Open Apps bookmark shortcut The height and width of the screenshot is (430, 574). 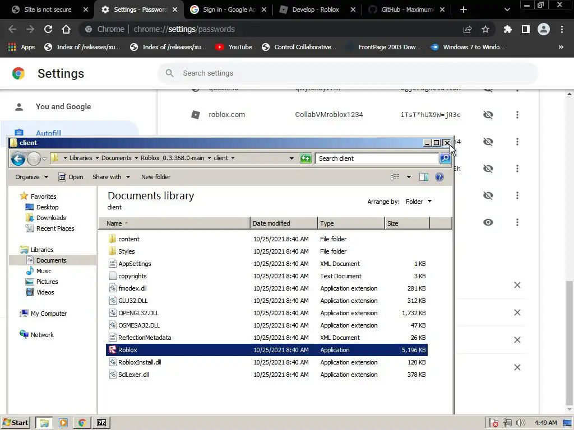22,47
